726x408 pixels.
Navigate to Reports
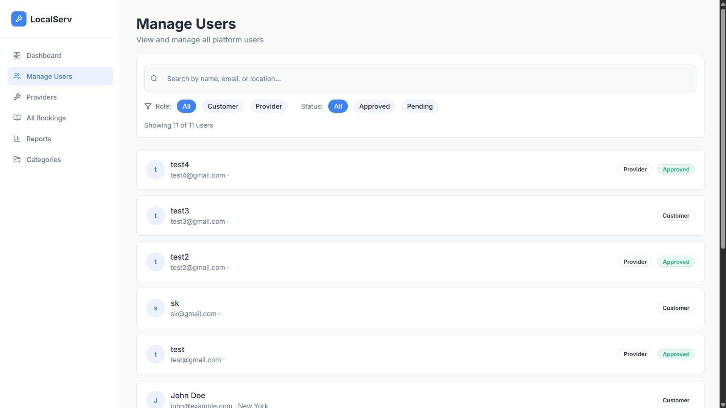pos(60,139)
